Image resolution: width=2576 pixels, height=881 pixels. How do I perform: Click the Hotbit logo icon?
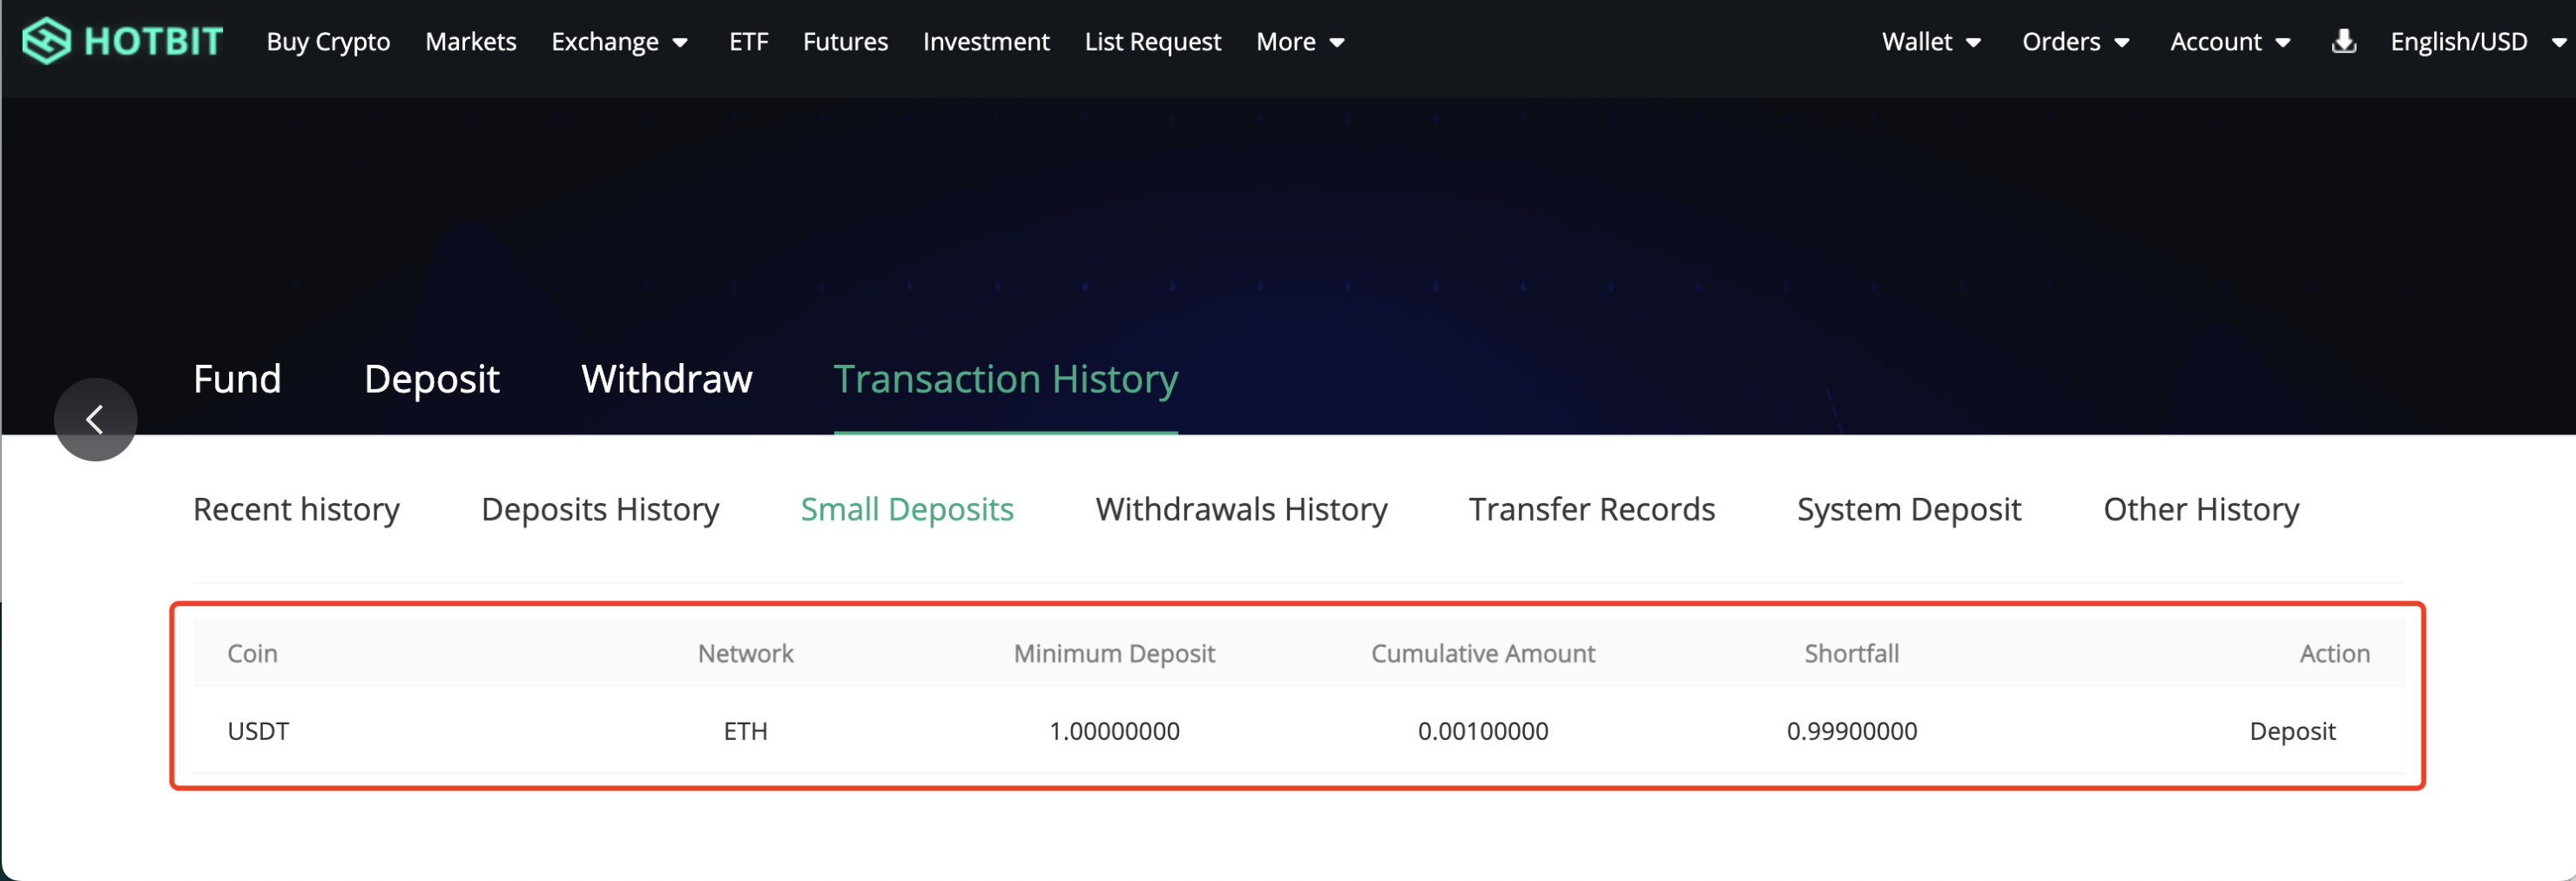click(46, 41)
